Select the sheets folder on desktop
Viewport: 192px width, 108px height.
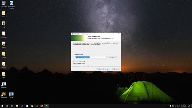[x=4, y=45]
